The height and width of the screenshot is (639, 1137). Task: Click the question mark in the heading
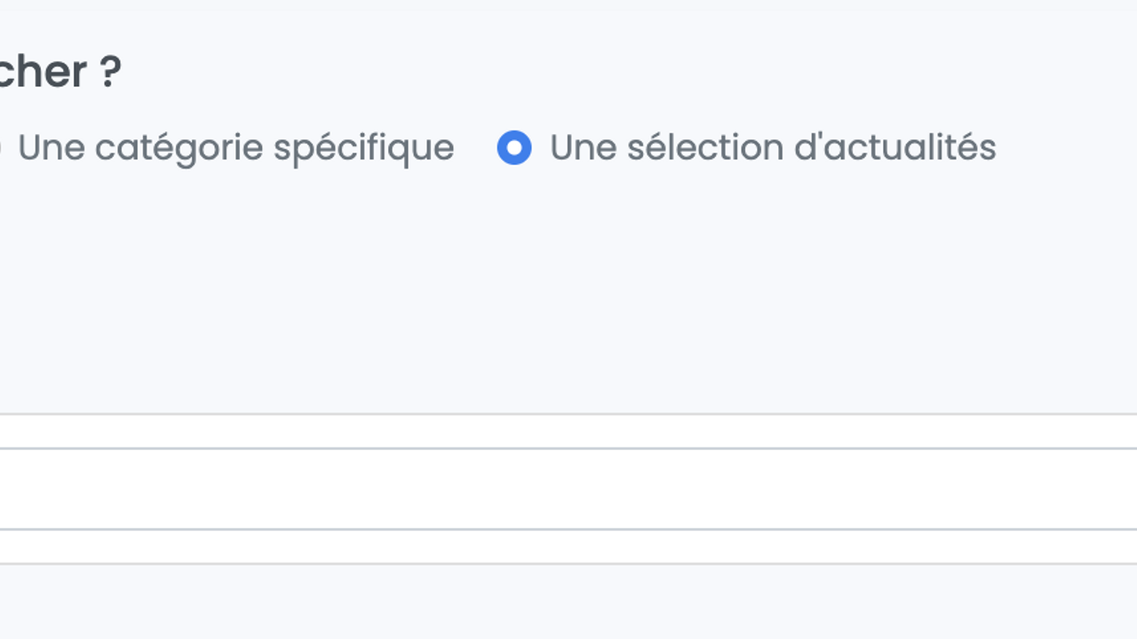(x=110, y=72)
